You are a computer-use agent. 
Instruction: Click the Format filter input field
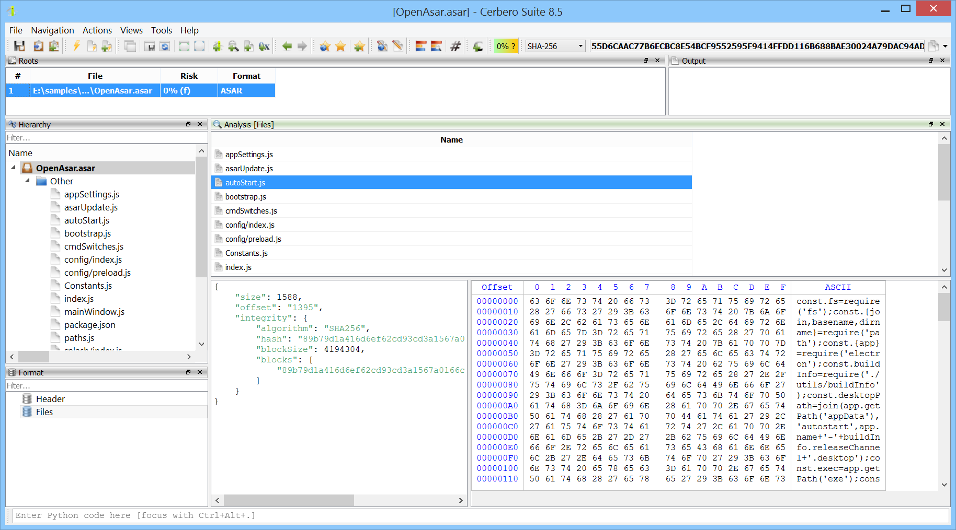[x=106, y=386]
